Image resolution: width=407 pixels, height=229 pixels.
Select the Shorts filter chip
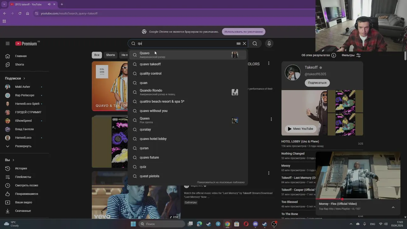coord(110,55)
